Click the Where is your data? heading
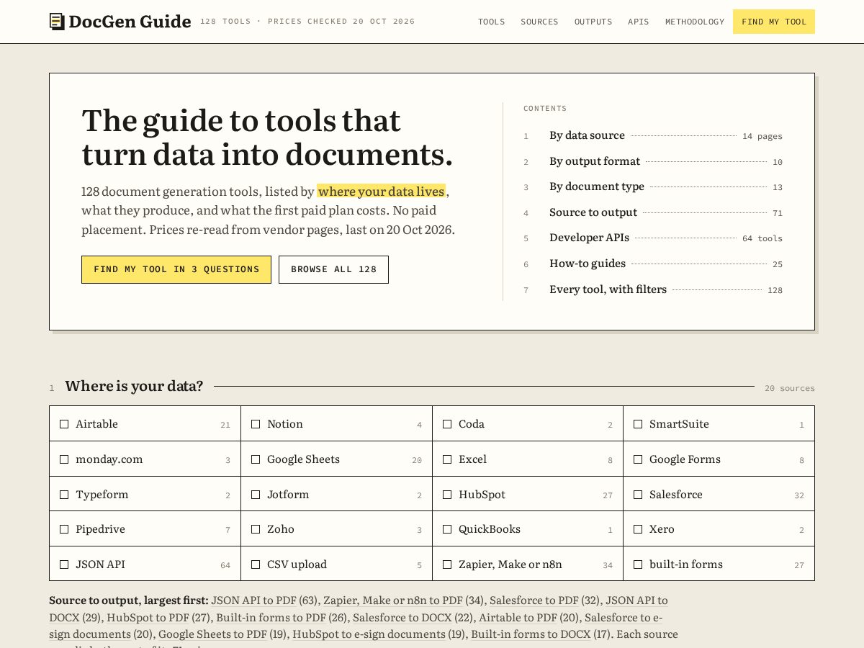Screen dimensions: 864x648 pos(134,386)
